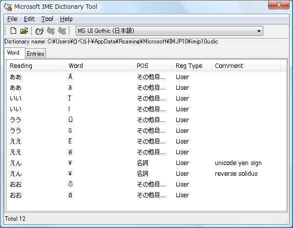The image size is (293, 228).
Task: Select the row with word Ū
Action: tap(146, 120)
